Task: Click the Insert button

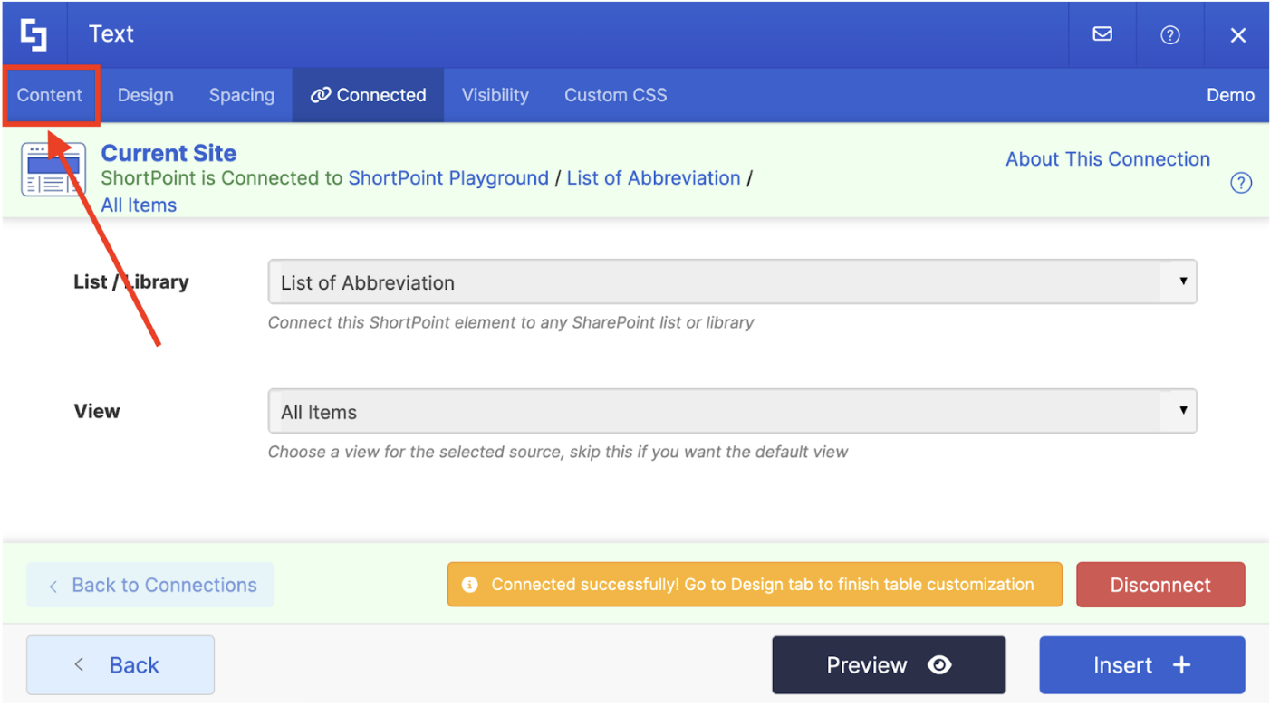Action: tap(1142, 665)
